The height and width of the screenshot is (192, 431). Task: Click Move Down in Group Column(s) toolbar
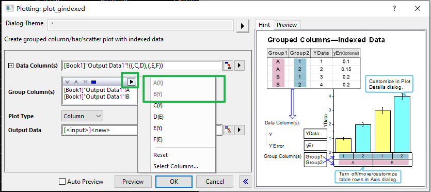[68, 82]
